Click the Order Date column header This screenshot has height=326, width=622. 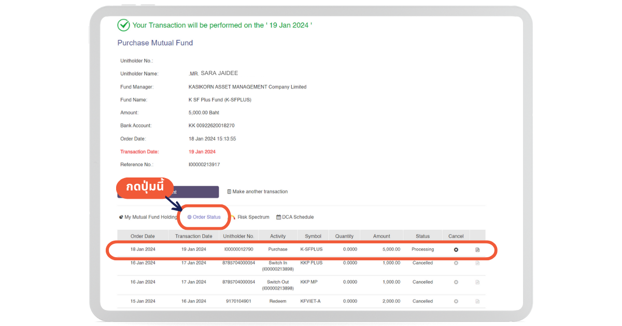pyautogui.click(x=143, y=236)
